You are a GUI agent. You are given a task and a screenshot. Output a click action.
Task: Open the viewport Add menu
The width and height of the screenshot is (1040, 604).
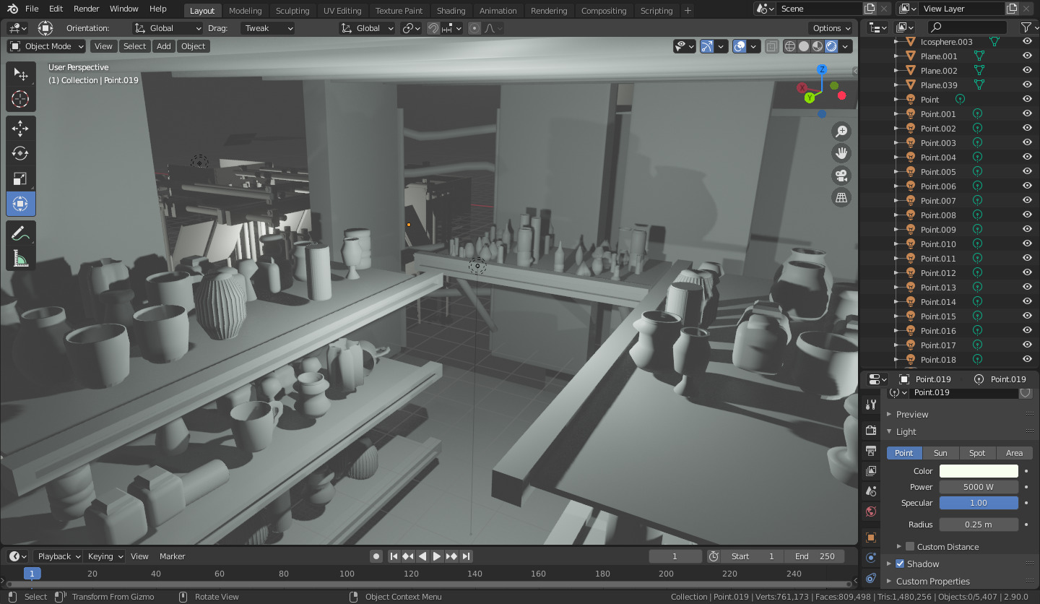coord(164,46)
